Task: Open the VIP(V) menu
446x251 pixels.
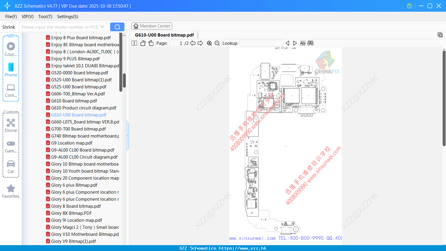Action: [28, 17]
